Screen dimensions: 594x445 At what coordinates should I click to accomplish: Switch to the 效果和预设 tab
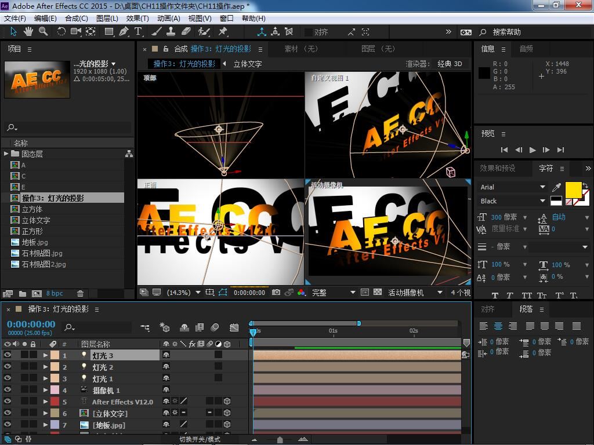497,168
